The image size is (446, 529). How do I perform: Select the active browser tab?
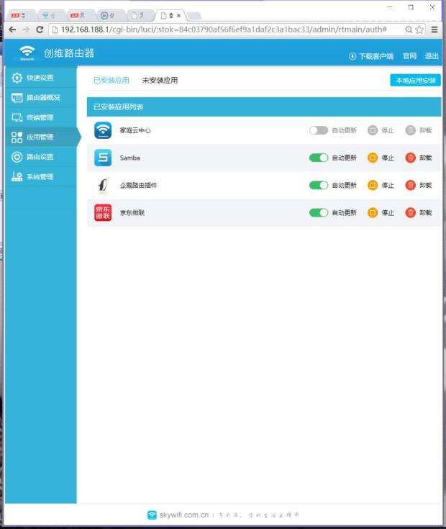pos(170,16)
